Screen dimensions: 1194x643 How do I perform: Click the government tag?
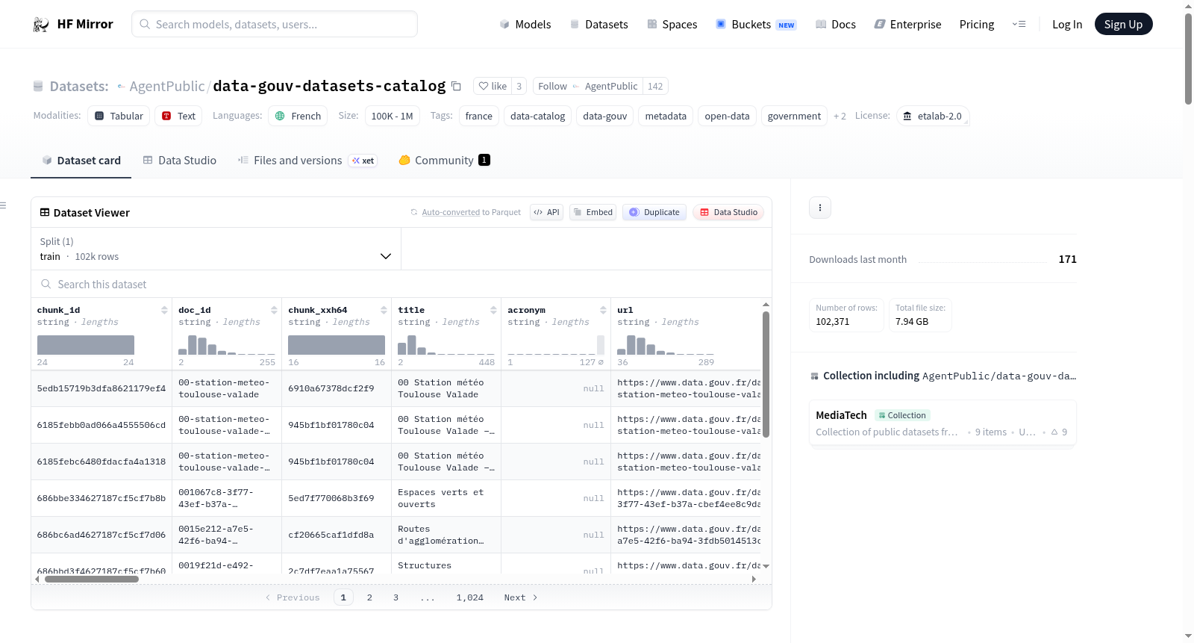tap(794, 116)
